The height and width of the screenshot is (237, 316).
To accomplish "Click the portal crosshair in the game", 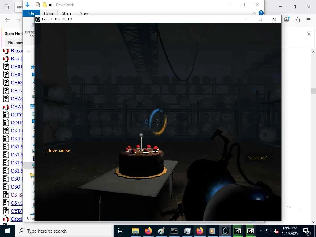I will (x=158, y=122).
